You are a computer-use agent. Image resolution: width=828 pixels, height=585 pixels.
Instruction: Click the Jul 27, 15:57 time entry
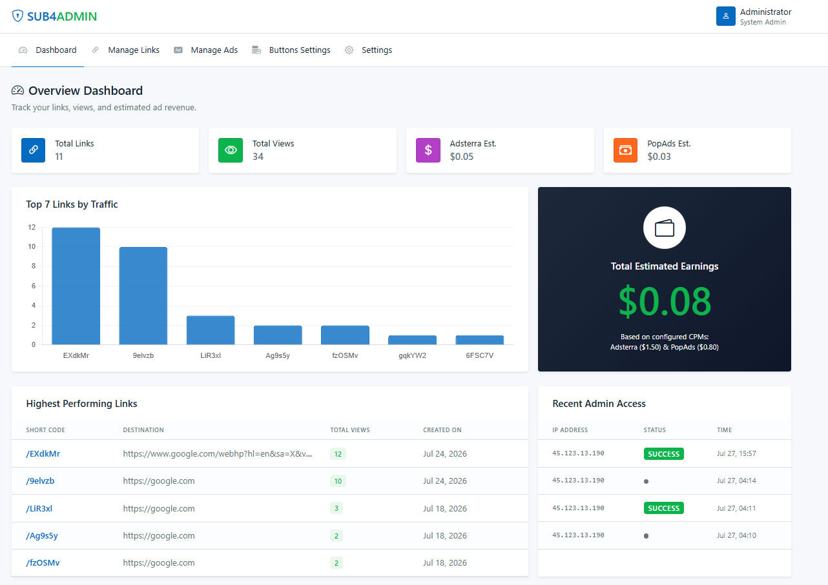coord(736,454)
